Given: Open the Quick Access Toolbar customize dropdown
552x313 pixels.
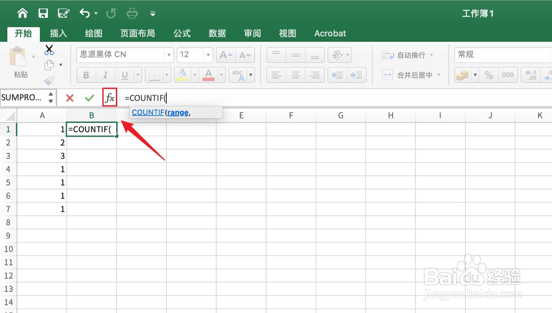Looking at the screenshot, I should click(x=153, y=14).
